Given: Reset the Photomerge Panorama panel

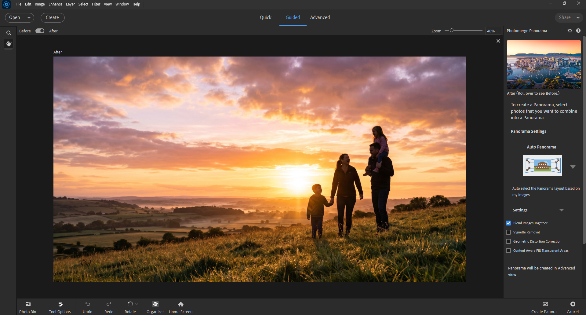Looking at the screenshot, I should coord(570,31).
